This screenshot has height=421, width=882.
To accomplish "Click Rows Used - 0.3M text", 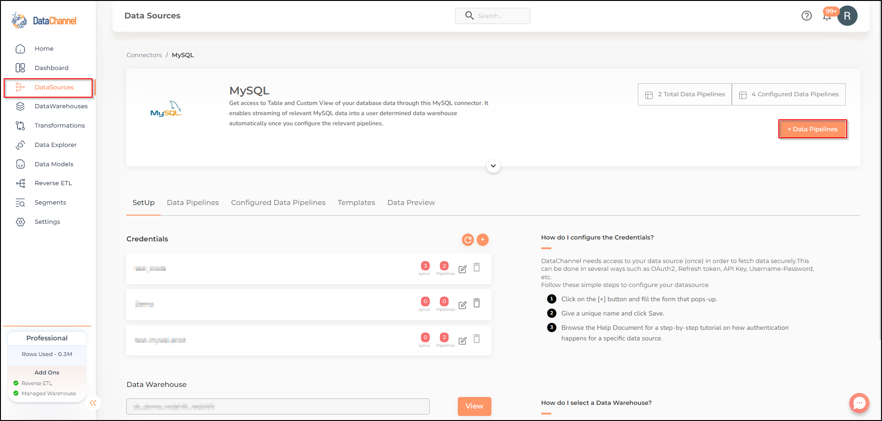I will click(47, 354).
